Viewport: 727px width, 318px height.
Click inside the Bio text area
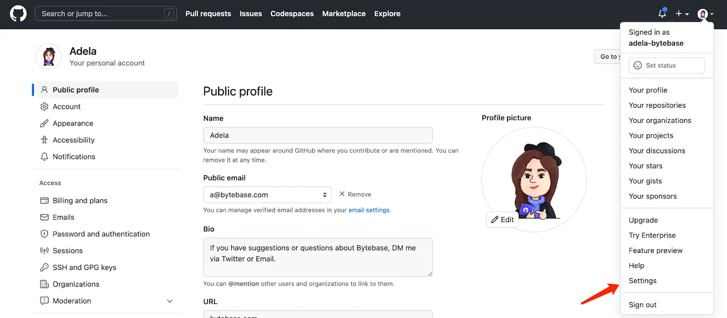[x=318, y=257]
